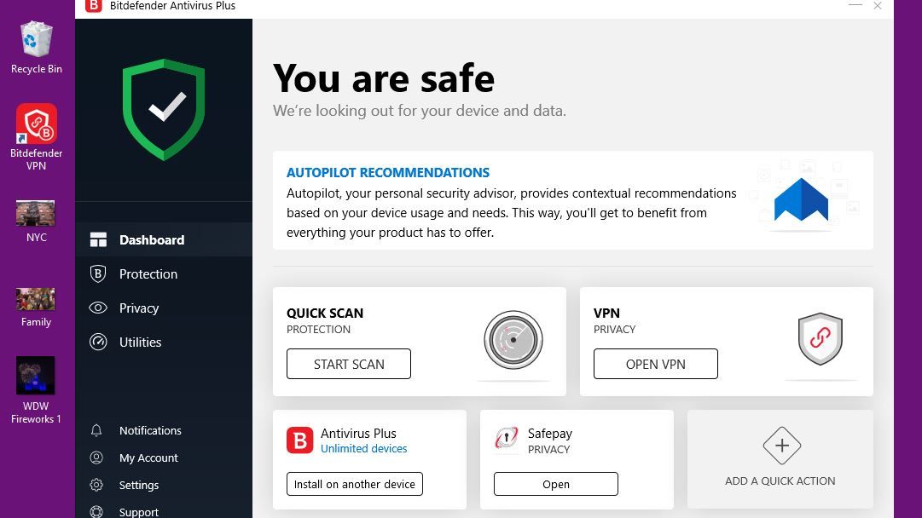Click the VPN shield link icon
This screenshot has height=518, width=922.
(x=820, y=338)
